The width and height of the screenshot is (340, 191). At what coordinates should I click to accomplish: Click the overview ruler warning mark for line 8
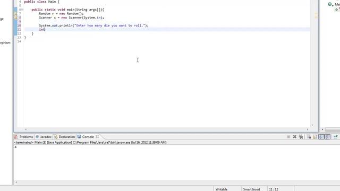(316, 17)
